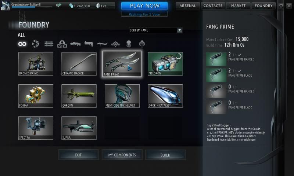
Task: Open the Sort By Name dropdown arrow
Action: [x=179, y=30]
